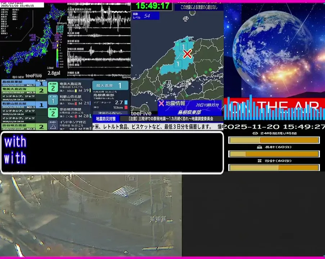Select the green intensity 2 badge beside 宗谷地方南部 11月19日

(53, 113)
